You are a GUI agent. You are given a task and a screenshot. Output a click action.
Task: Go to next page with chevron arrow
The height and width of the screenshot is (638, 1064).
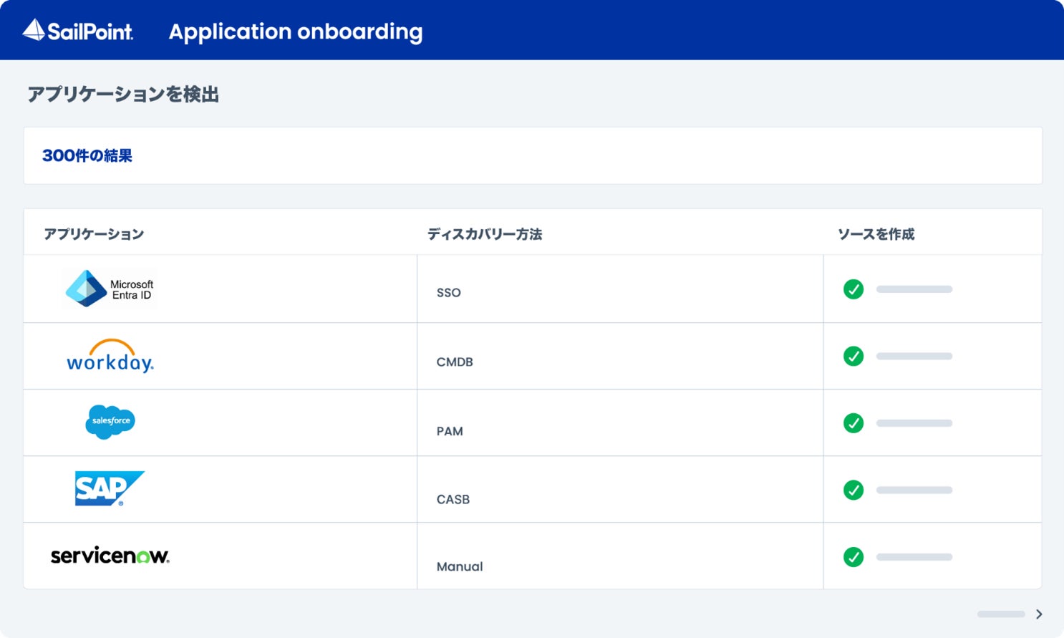(x=1039, y=614)
